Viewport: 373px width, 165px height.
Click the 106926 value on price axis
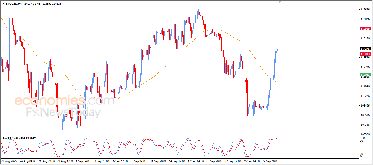[365, 134]
